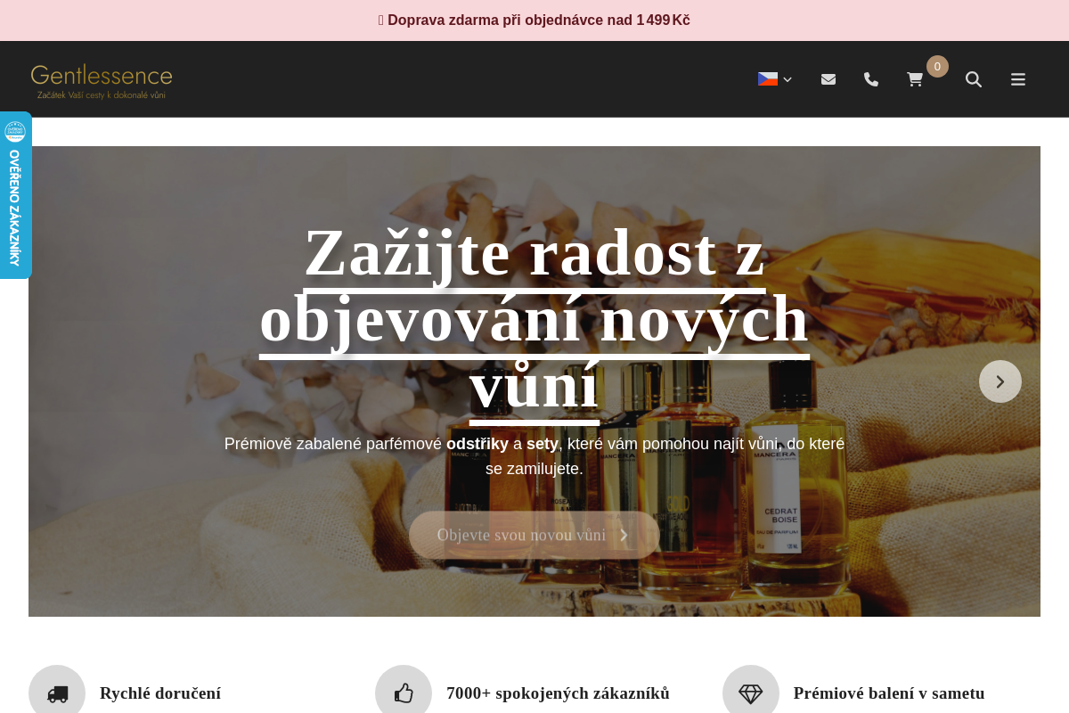Click the envelope email contact icon
Screen dimensions: 1069x713
[x=828, y=79]
